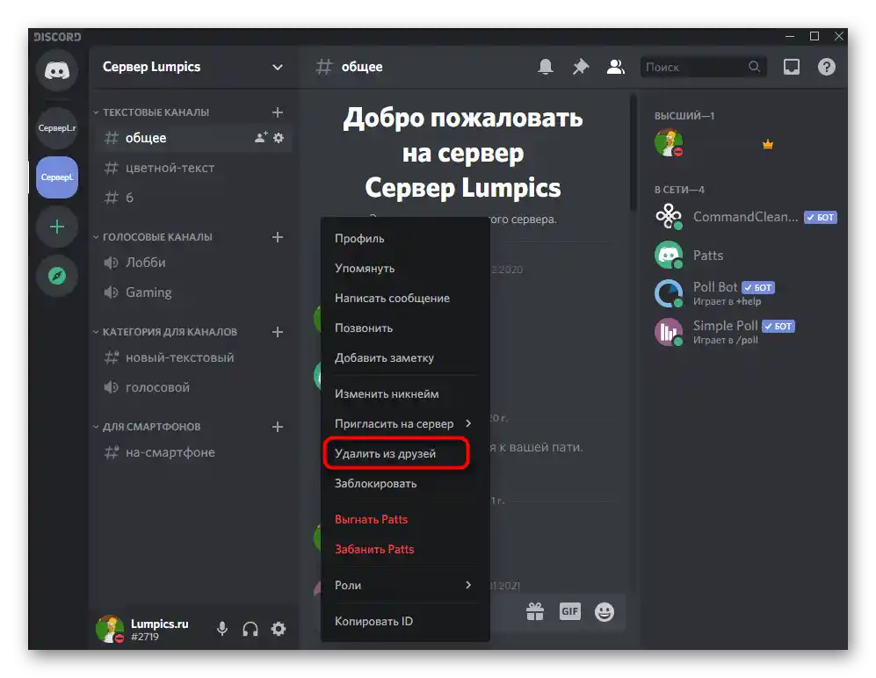Click the search magnifier icon
This screenshot has height=678, width=876.
click(754, 67)
